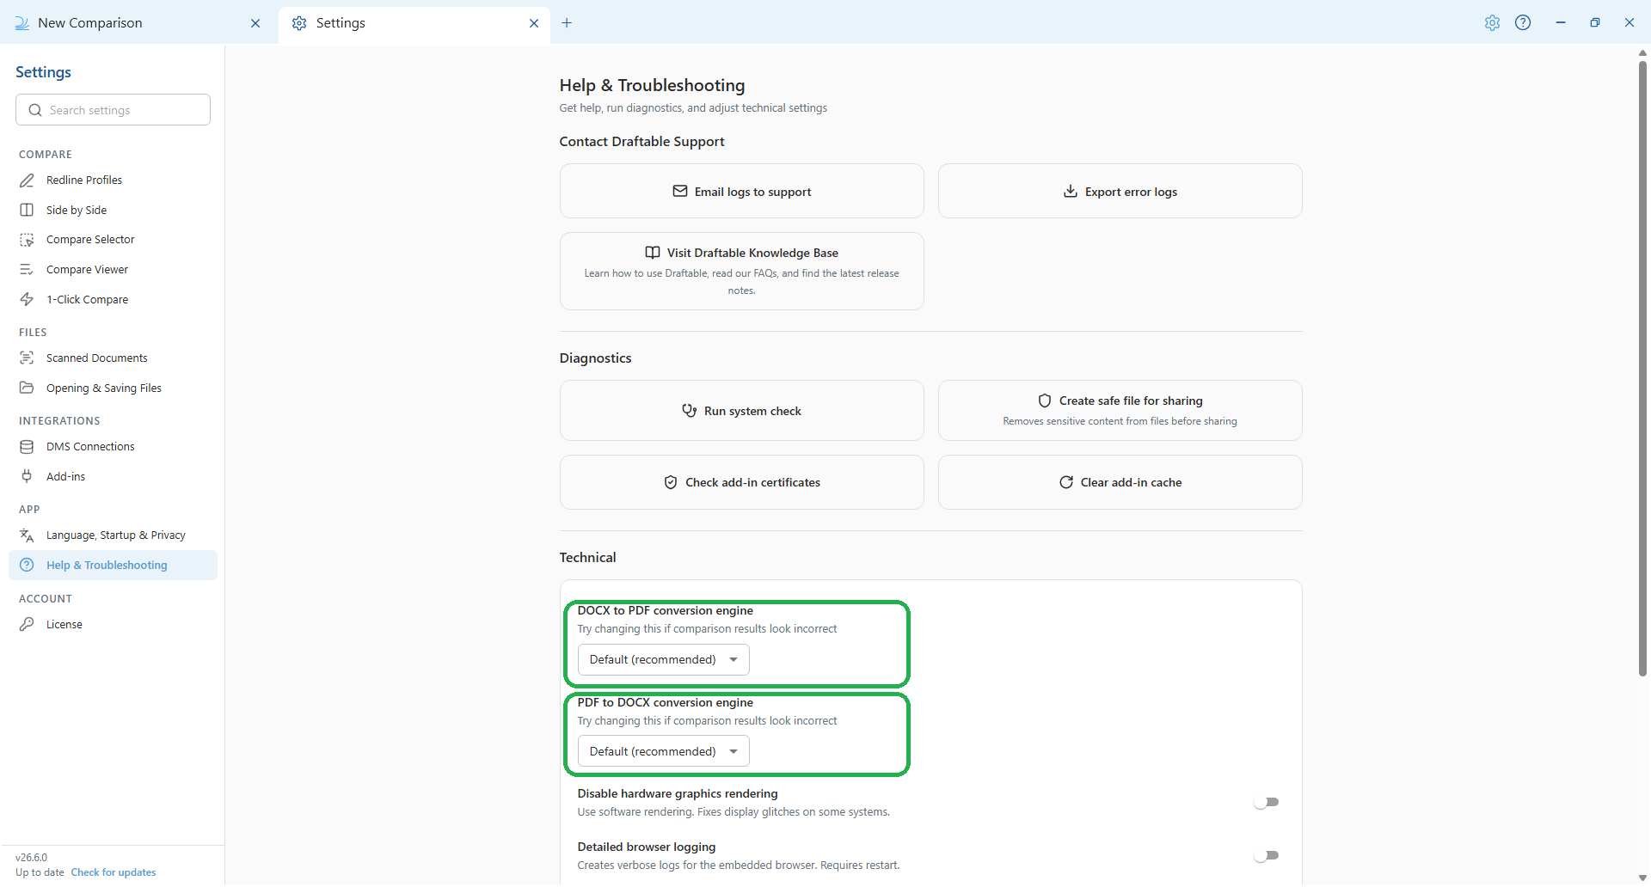Open PDF to DOCX conversion engine dropdown
This screenshot has width=1651, height=887.
663,752
